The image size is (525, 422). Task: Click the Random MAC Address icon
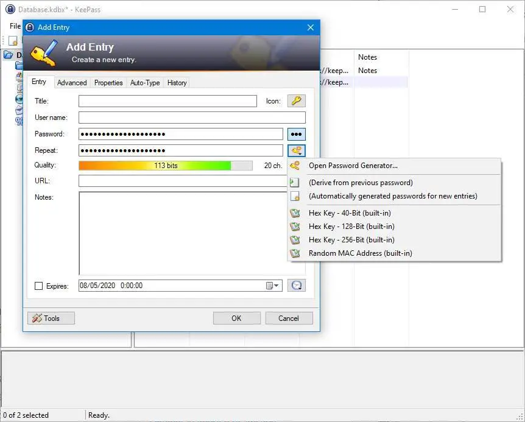[x=295, y=253]
